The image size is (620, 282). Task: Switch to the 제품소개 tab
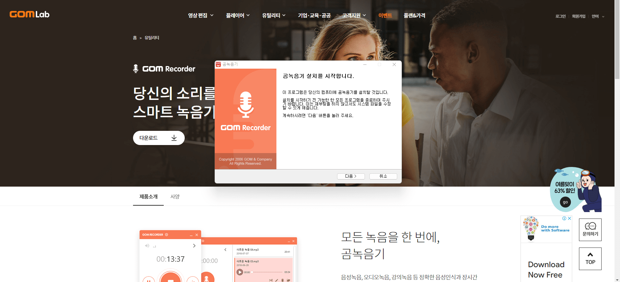[149, 197]
